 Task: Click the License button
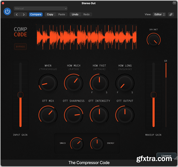coord(166,156)
